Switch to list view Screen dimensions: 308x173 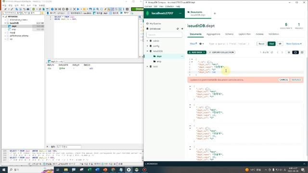(x=289, y=52)
